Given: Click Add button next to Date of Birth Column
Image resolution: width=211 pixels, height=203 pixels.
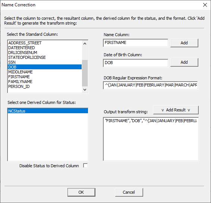Looking at the screenshot, I should point(184,62).
